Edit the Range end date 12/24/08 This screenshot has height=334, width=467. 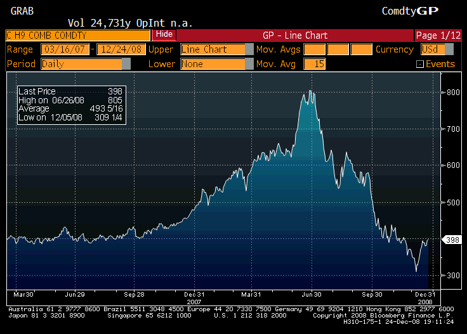click(x=119, y=49)
